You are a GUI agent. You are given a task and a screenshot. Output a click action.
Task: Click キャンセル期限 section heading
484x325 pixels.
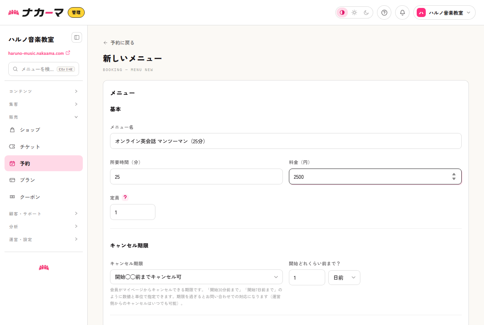pos(129,246)
